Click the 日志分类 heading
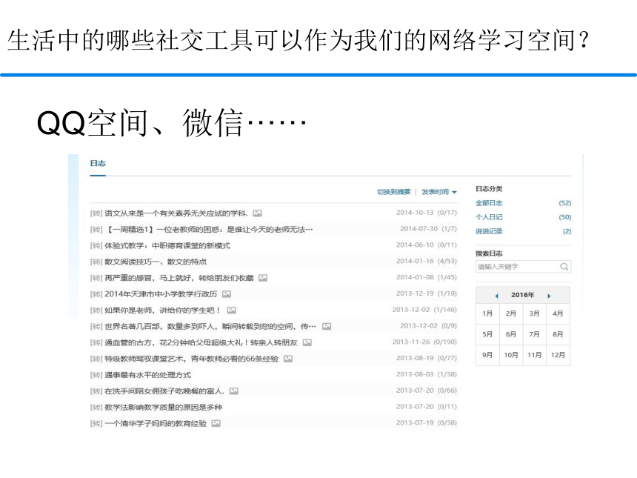This screenshot has width=637, height=478. tap(489, 188)
